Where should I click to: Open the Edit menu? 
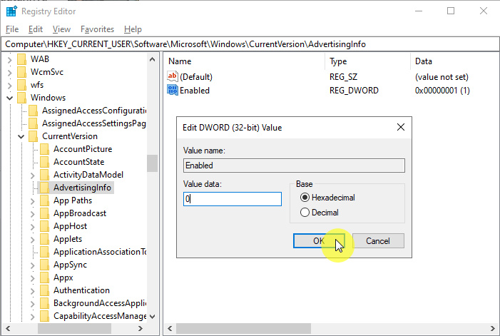(x=36, y=29)
